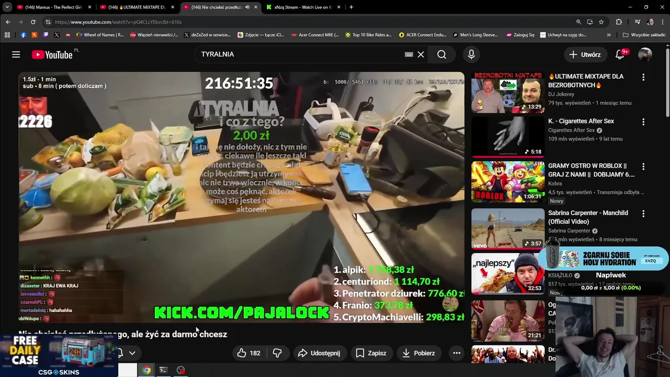The height and width of the screenshot is (377, 670).
Task: Bookmark this page with the star
Action: click(x=601, y=22)
